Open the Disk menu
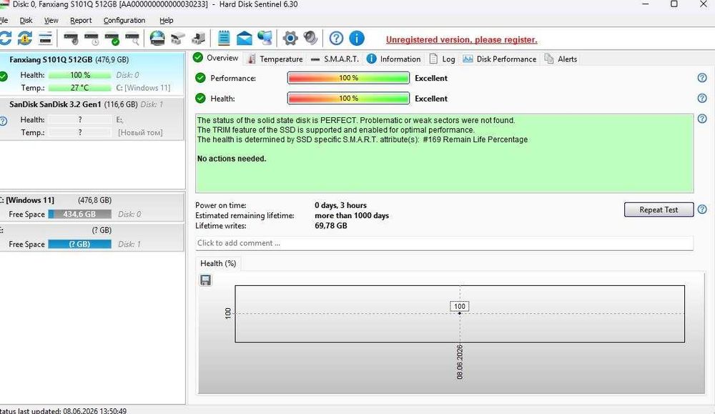This screenshot has width=715, height=414. (26, 21)
